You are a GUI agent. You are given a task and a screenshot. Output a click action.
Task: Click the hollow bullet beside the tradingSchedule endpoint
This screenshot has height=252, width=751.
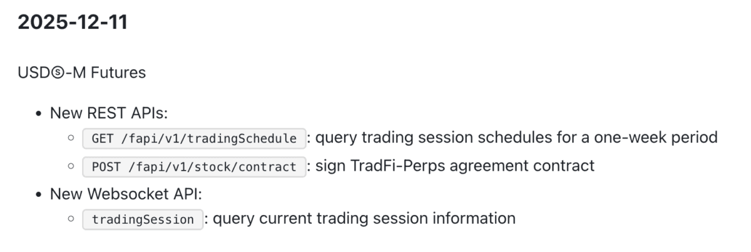71,139
